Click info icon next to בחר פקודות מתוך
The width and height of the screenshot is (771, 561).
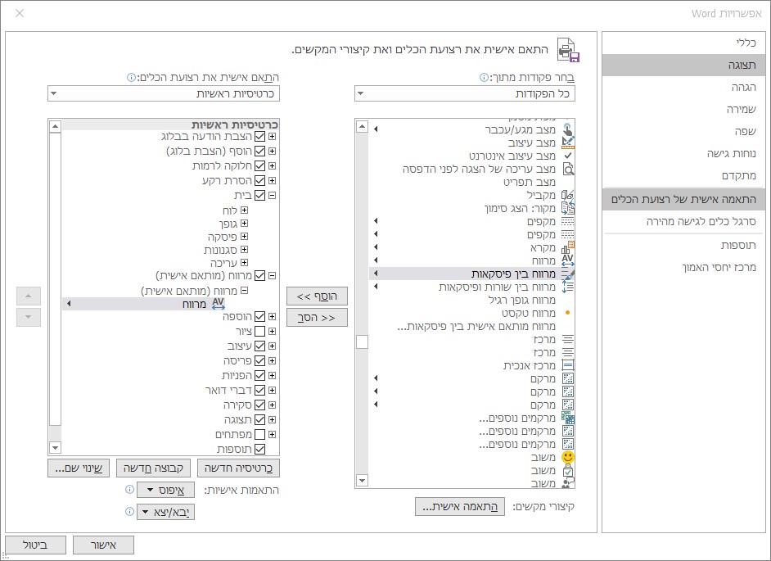pos(484,77)
